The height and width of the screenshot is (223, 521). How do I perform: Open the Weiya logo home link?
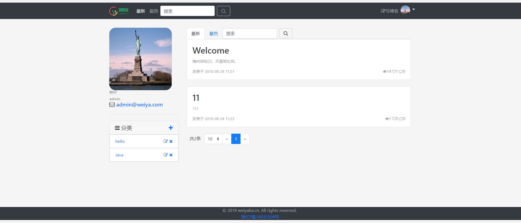[x=119, y=11]
